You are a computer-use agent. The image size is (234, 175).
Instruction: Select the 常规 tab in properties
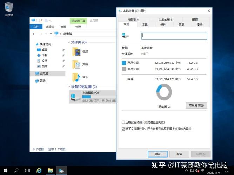point(126,24)
